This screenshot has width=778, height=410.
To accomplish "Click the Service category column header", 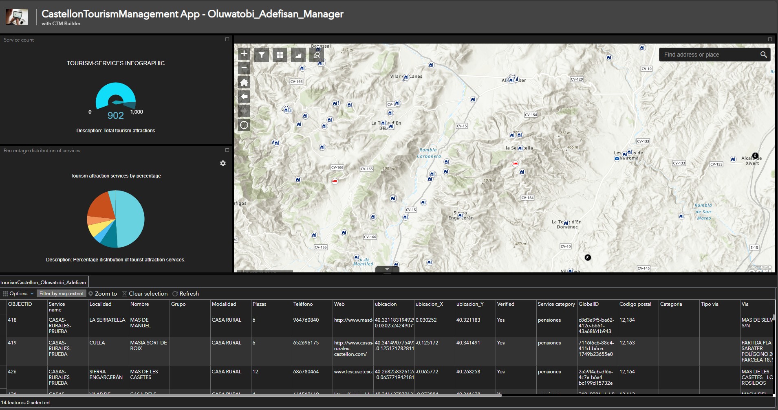I will (556, 304).
